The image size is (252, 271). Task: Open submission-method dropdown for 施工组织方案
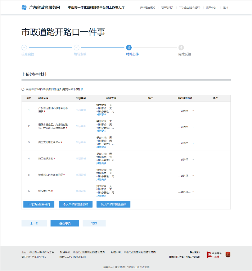click(x=186, y=159)
